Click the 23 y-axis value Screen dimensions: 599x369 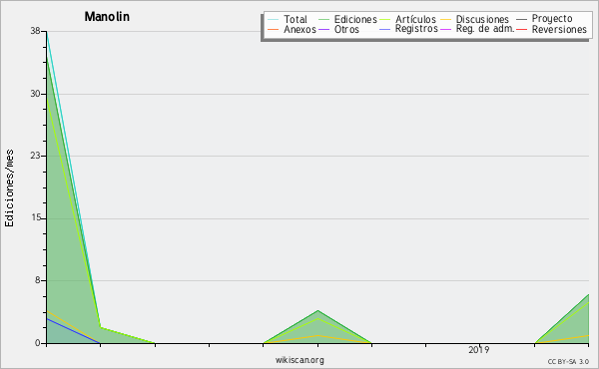tap(36, 156)
